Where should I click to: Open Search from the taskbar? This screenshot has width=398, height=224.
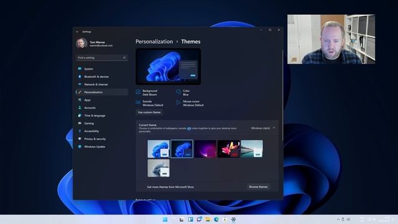[174, 220]
